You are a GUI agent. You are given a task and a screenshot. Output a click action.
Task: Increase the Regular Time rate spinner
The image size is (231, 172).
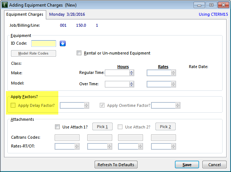[173, 71]
